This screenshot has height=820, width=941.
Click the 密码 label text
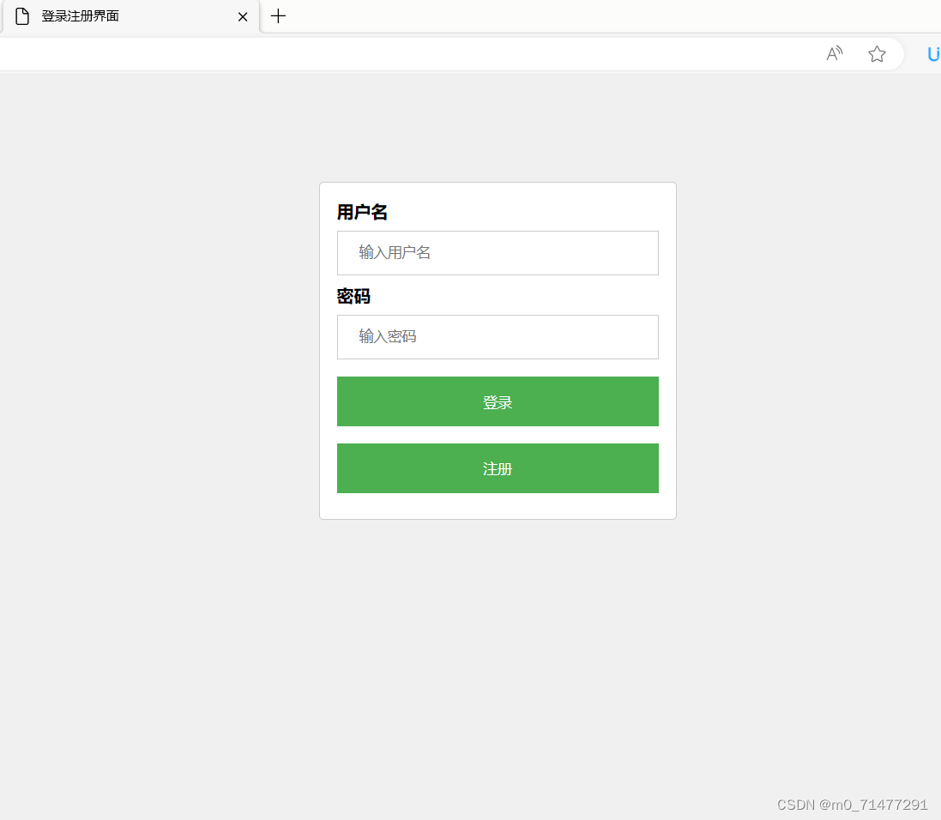pyautogui.click(x=353, y=296)
